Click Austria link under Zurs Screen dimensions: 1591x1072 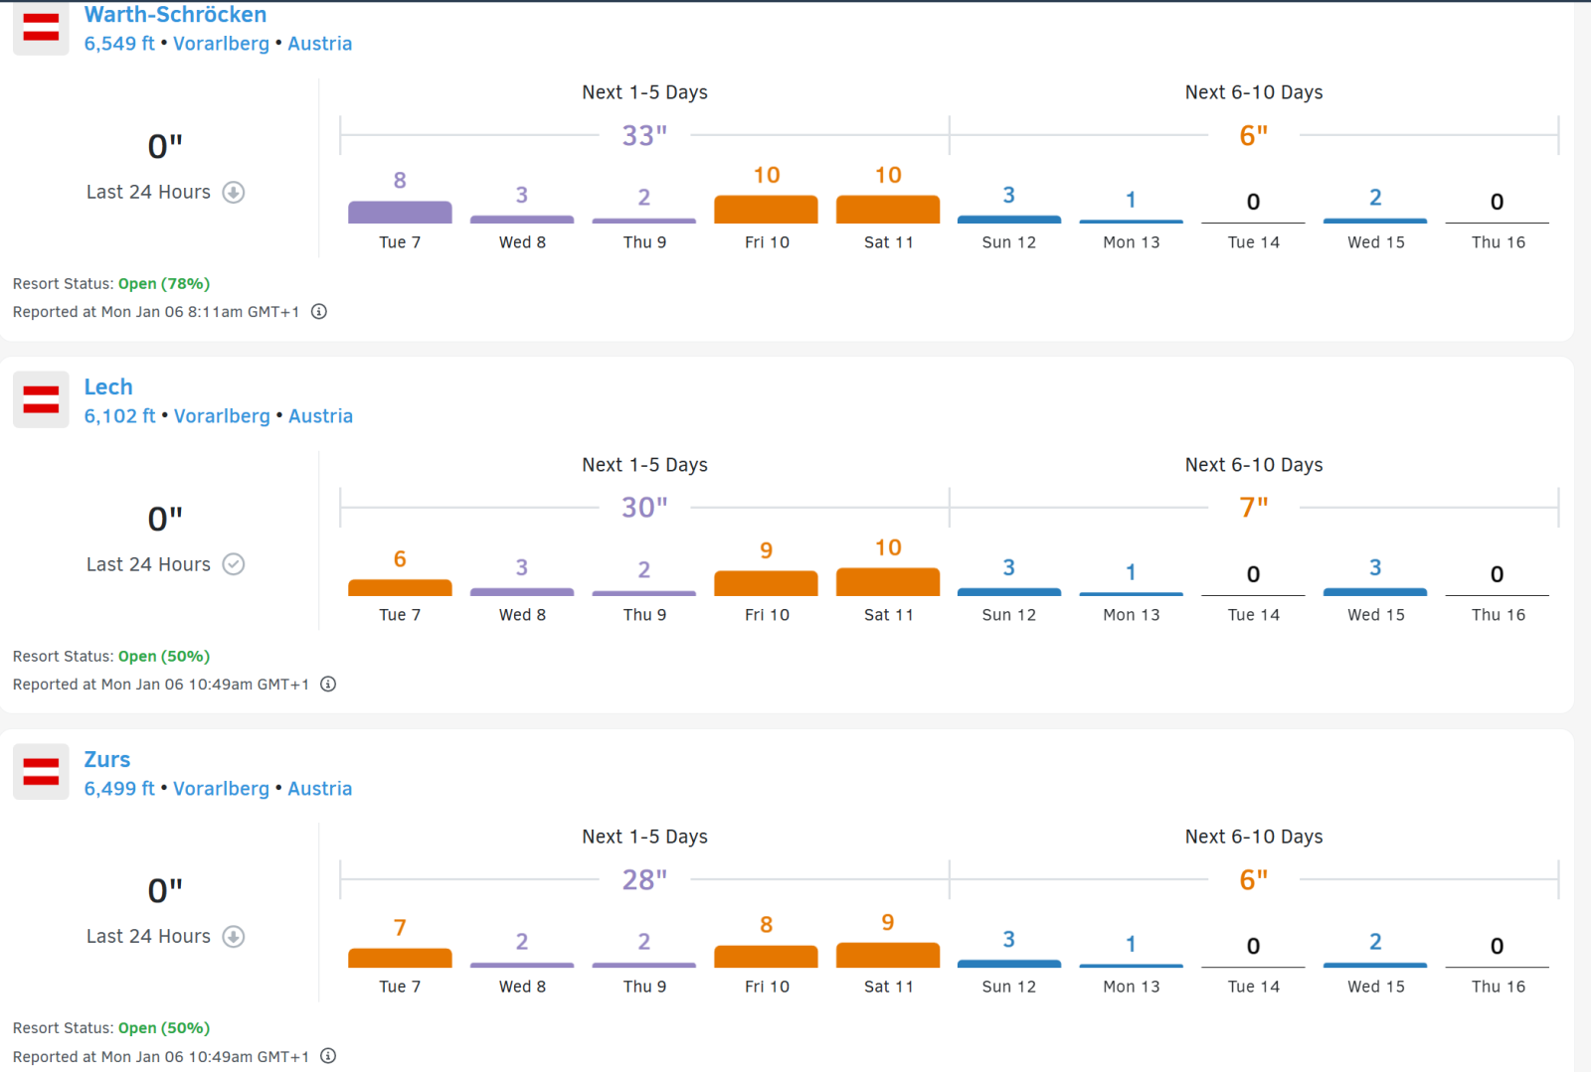(320, 789)
